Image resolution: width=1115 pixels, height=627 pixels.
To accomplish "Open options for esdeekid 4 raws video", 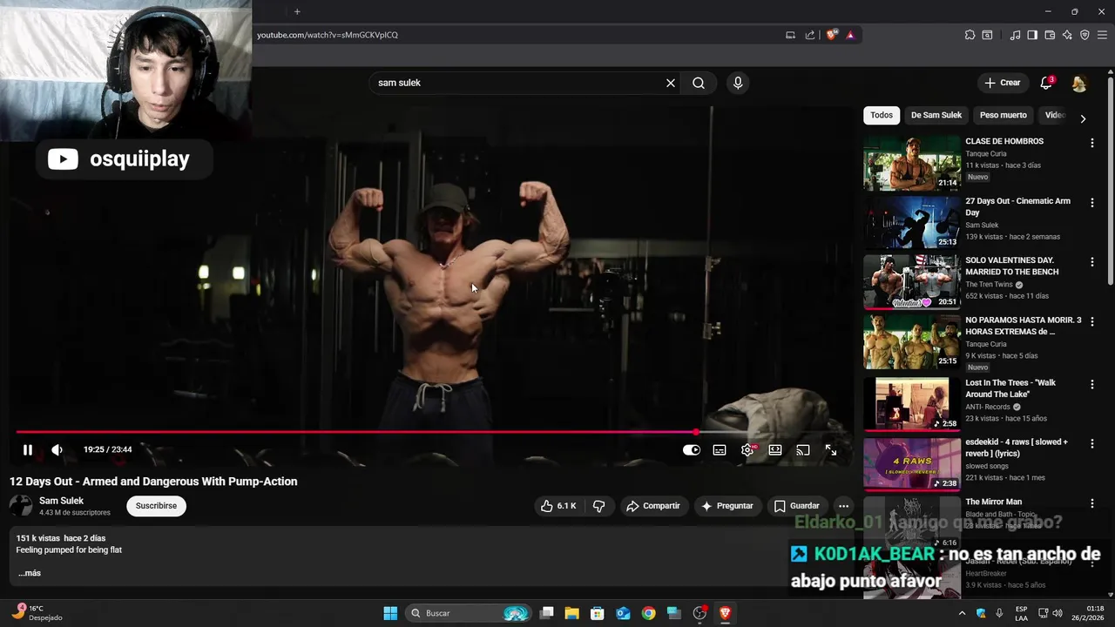I will (x=1091, y=444).
